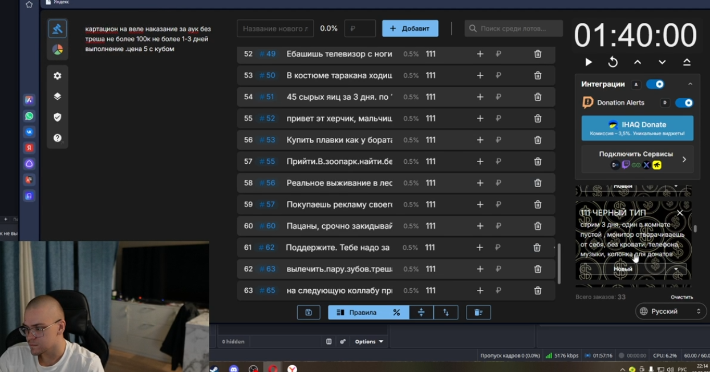Image resolution: width=710 pixels, height=372 pixels.
Task: Start the timer with play button
Action: pos(589,62)
